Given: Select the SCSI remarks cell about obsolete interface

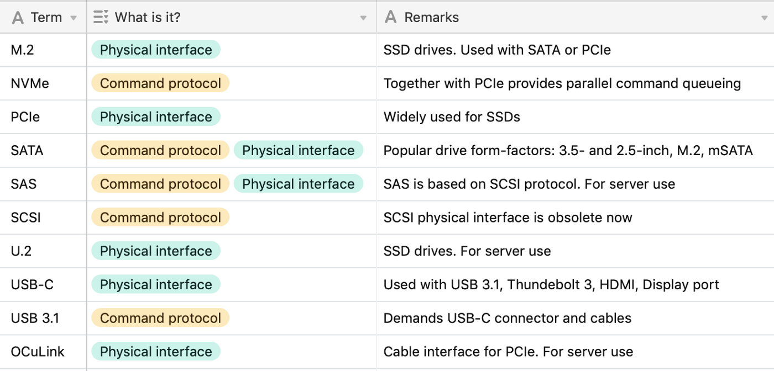Looking at the screenshot, I should pos(508,218).
